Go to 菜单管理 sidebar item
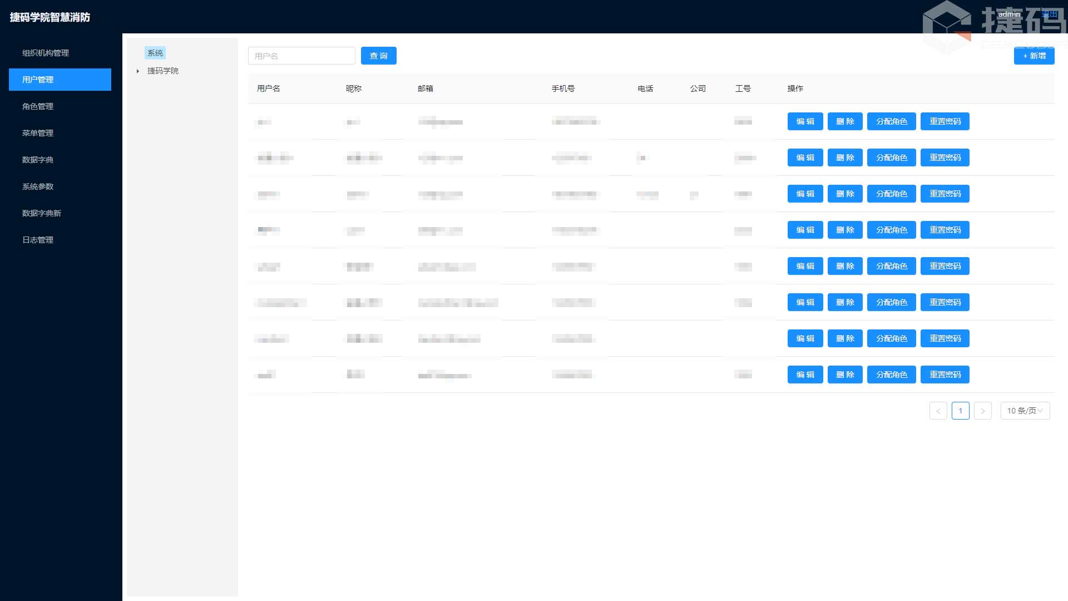The height and width of the screenshot is (601, 1068). pos(38,133)
